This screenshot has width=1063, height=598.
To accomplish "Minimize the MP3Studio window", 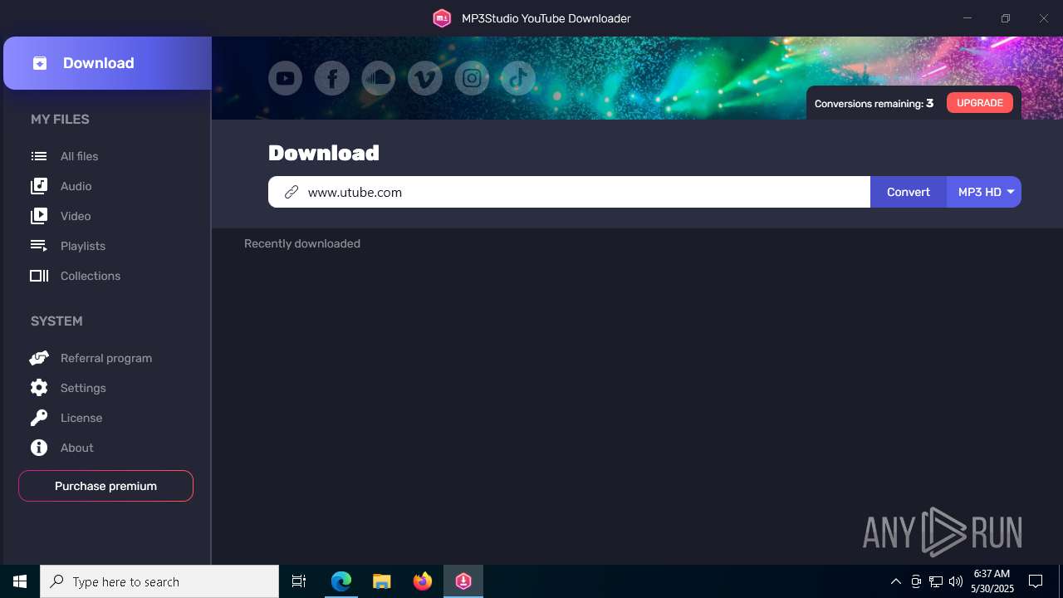I will (x=967, y=18).
